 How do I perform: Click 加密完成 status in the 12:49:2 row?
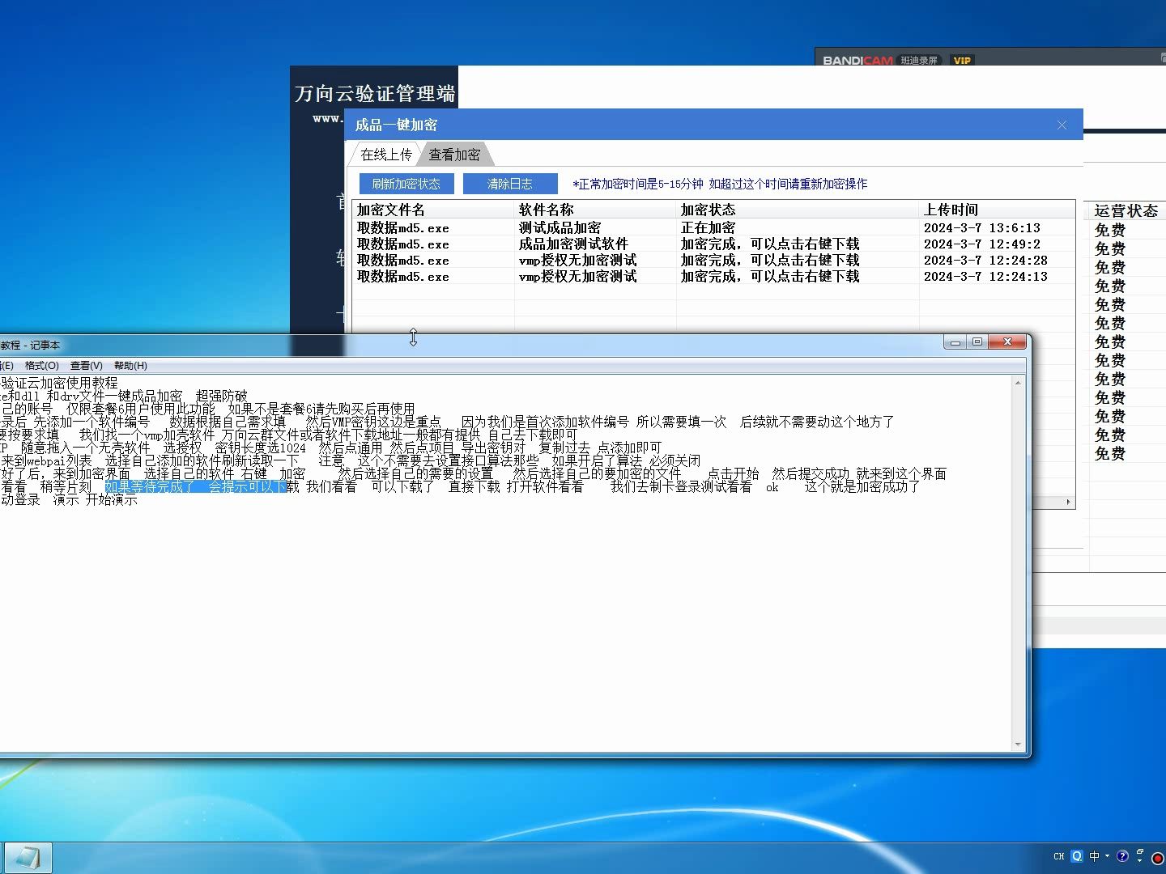point(769,244)
